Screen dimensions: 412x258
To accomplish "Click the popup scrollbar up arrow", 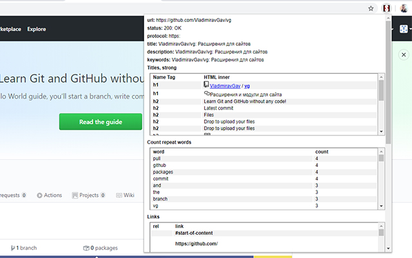I will point(388,18).
